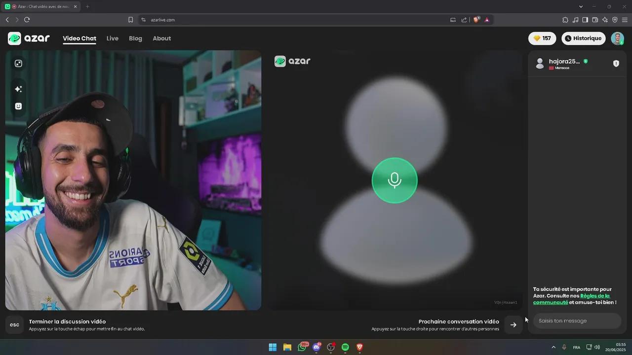Click hajora25's avatar placeholder icon

540,64
